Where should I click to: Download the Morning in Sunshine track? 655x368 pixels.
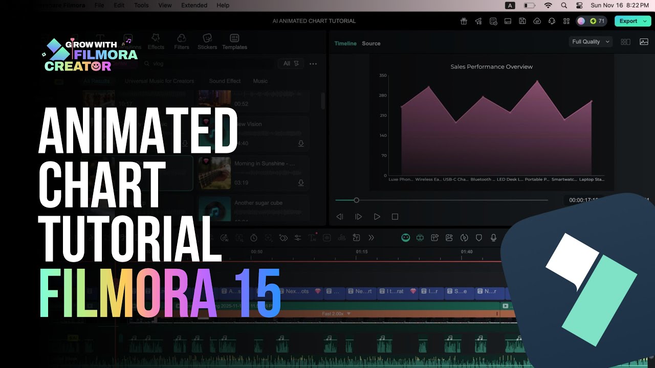tap(301, 183)
